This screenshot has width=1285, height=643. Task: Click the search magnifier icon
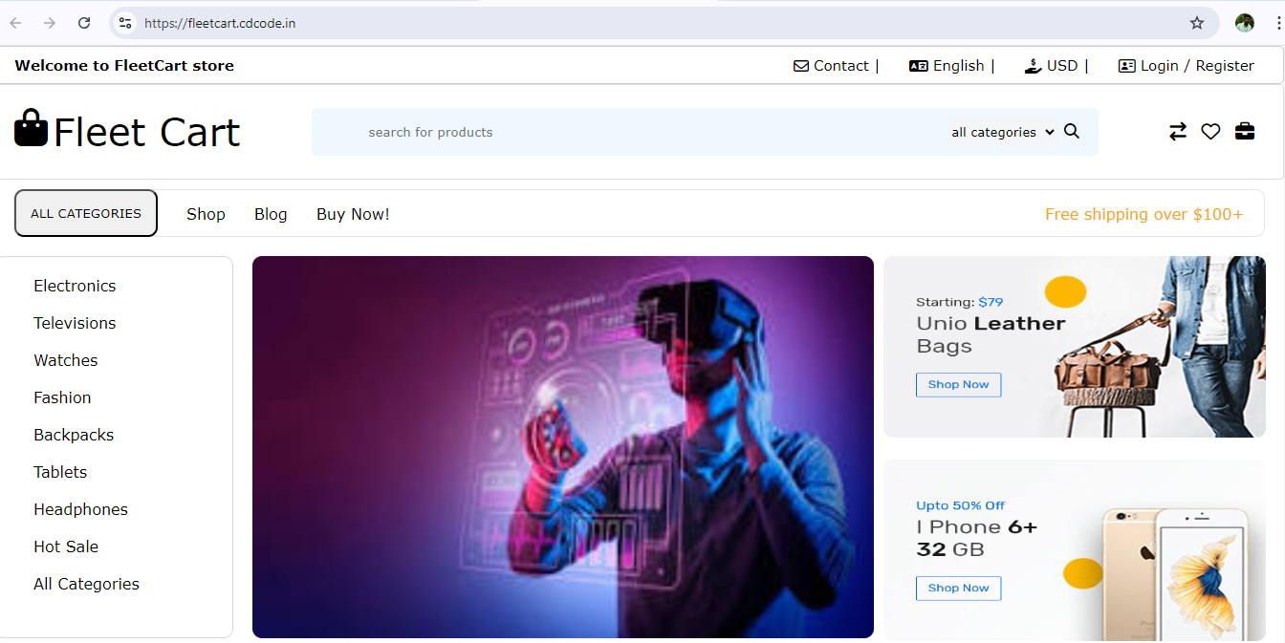coord(1071,132)
